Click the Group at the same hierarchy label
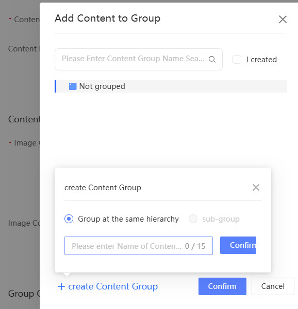The height and width of the screenshot is (309, 298). pos(128,219)
